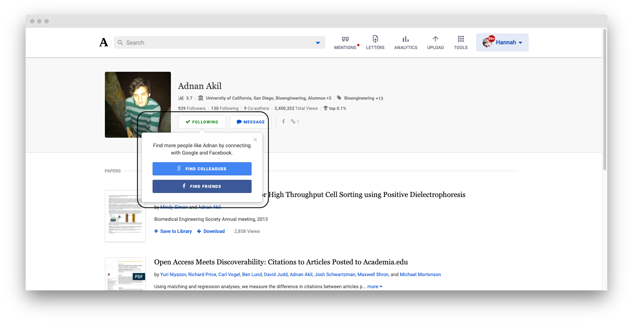
Task: Open the 130 Following link
Action: pos(225,108)
